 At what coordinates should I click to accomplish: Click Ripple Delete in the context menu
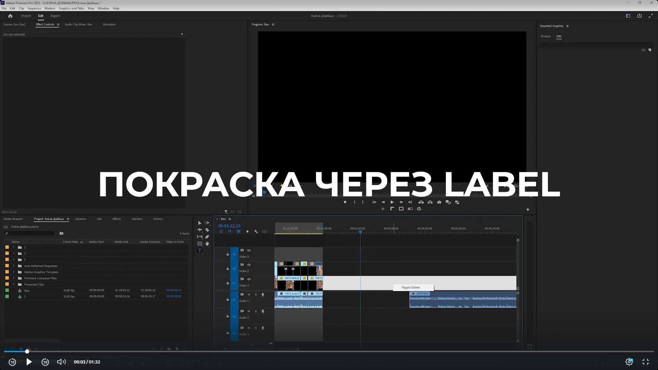[x=411, y=287]
